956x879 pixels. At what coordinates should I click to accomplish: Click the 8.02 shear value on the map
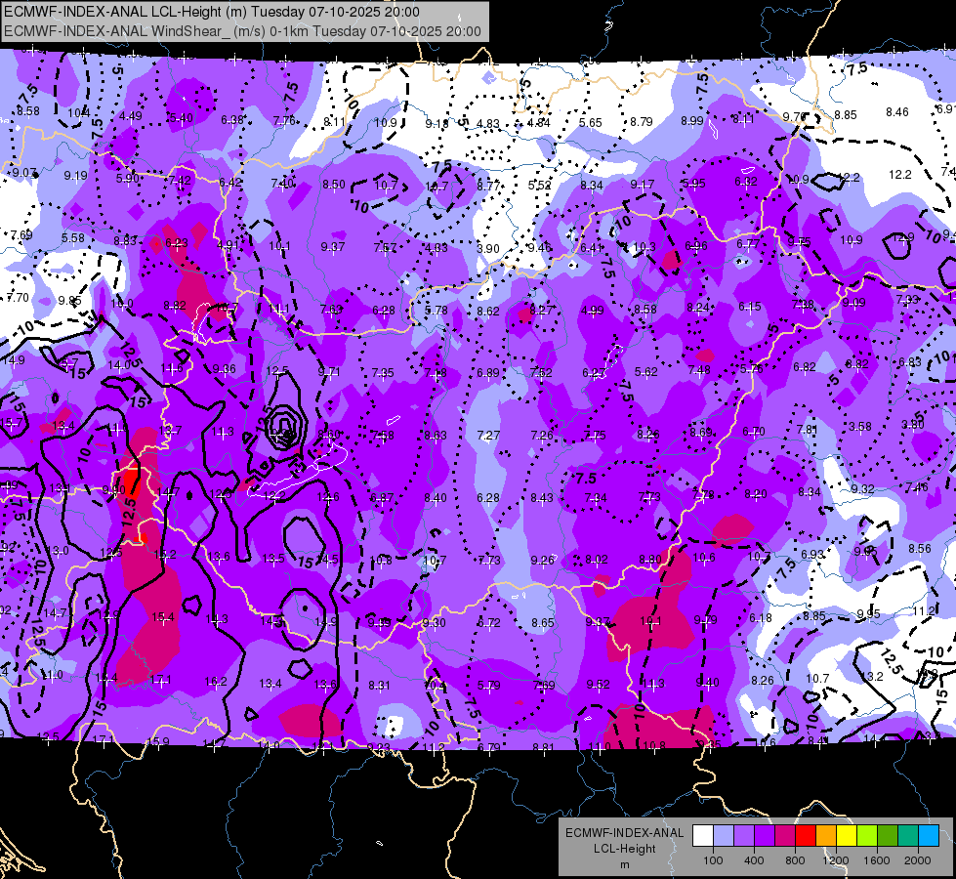pos(597,560)
